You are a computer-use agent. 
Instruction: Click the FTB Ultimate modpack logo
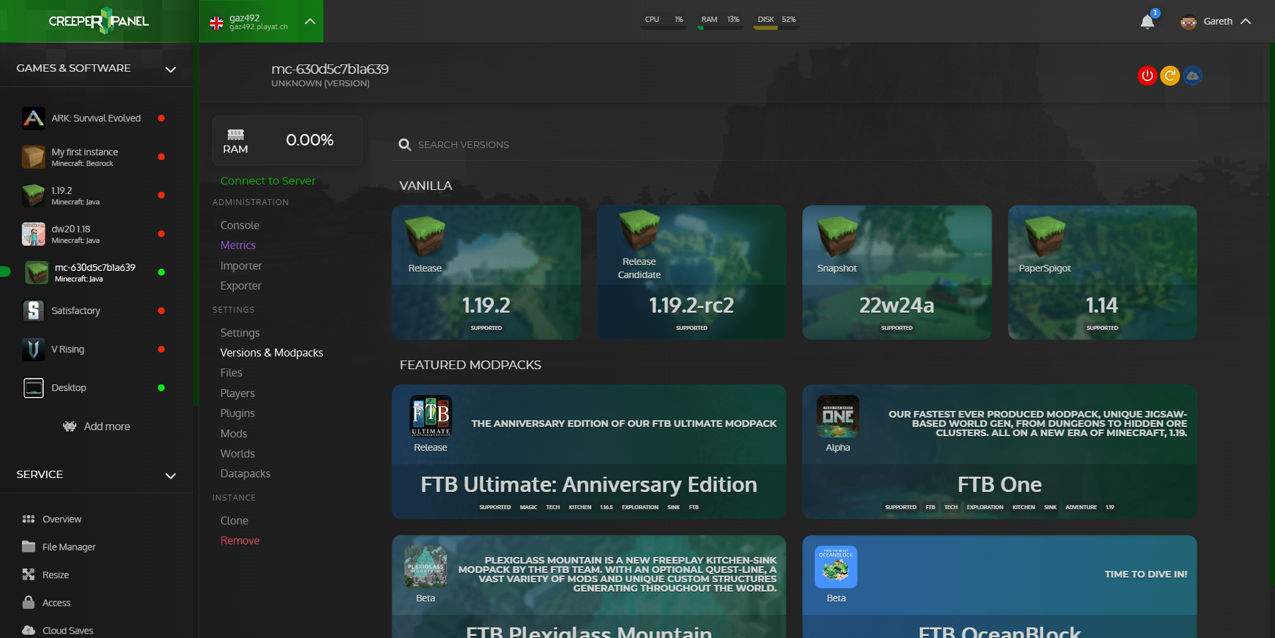(431, 416)
